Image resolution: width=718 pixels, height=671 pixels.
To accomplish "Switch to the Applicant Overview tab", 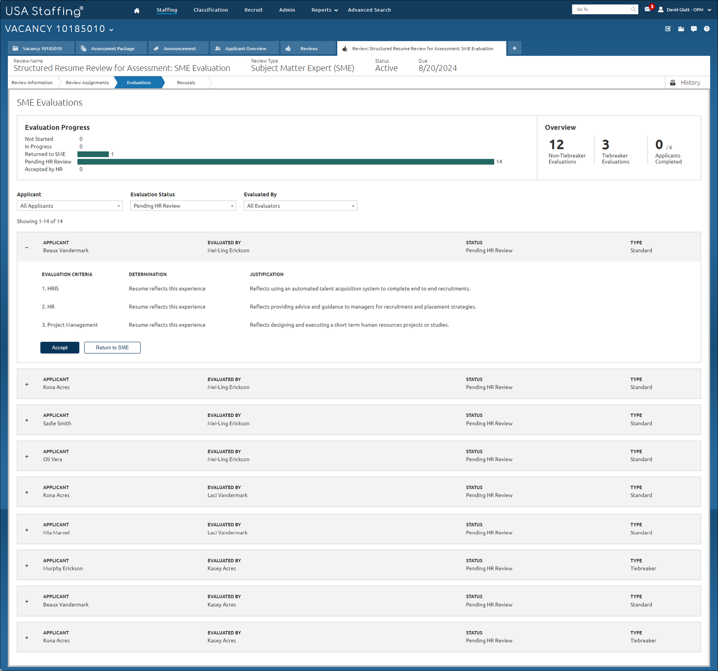I will [x=245, y=48].
